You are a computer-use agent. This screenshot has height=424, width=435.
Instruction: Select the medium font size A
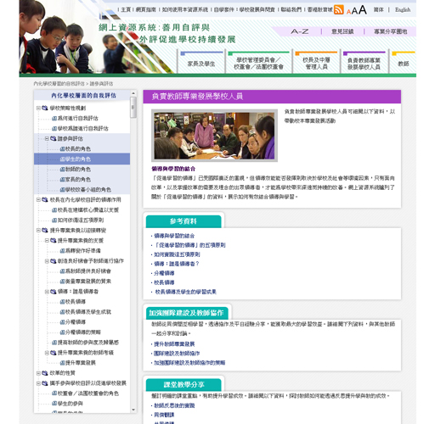tap(354, 11)
